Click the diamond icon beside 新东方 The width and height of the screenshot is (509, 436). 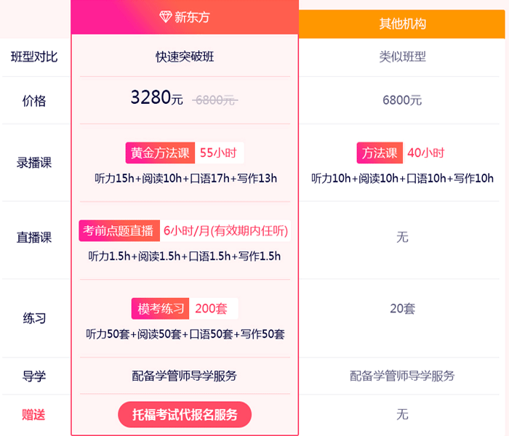tap(166, 17)
